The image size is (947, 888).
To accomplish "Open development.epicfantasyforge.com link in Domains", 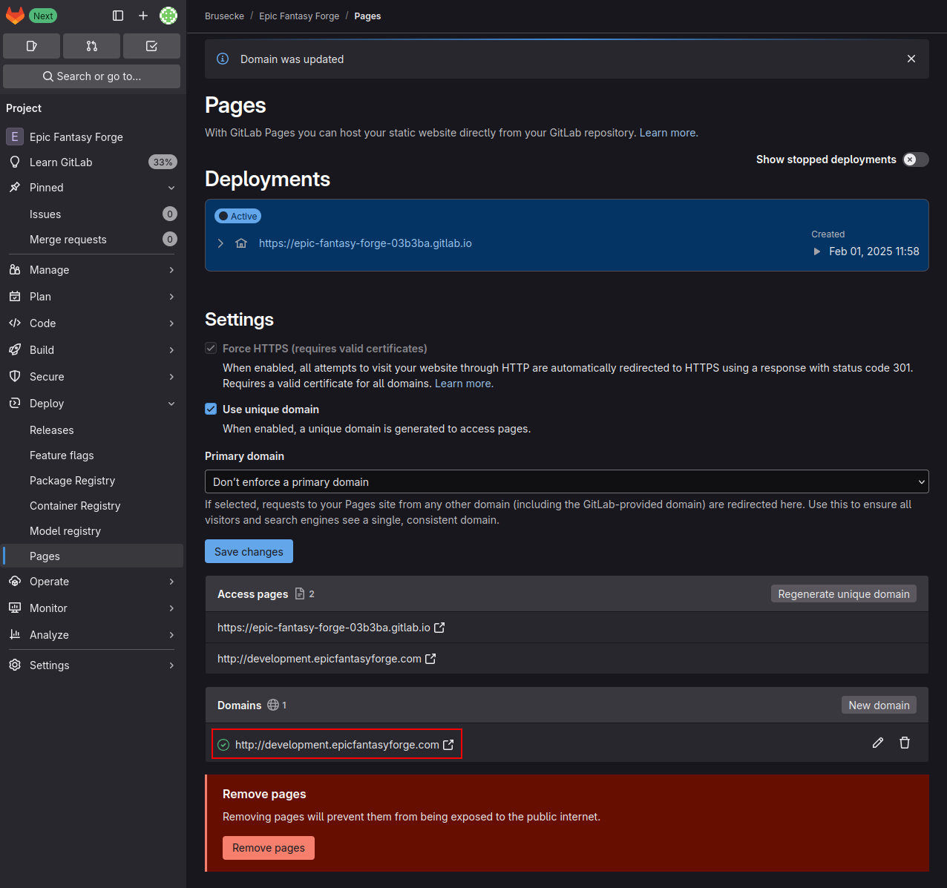I will pyautogui.click(x=337, y=745).
